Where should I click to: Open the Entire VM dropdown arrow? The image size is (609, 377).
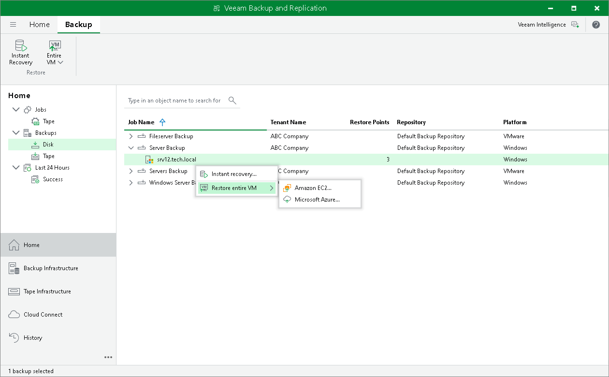60,62
